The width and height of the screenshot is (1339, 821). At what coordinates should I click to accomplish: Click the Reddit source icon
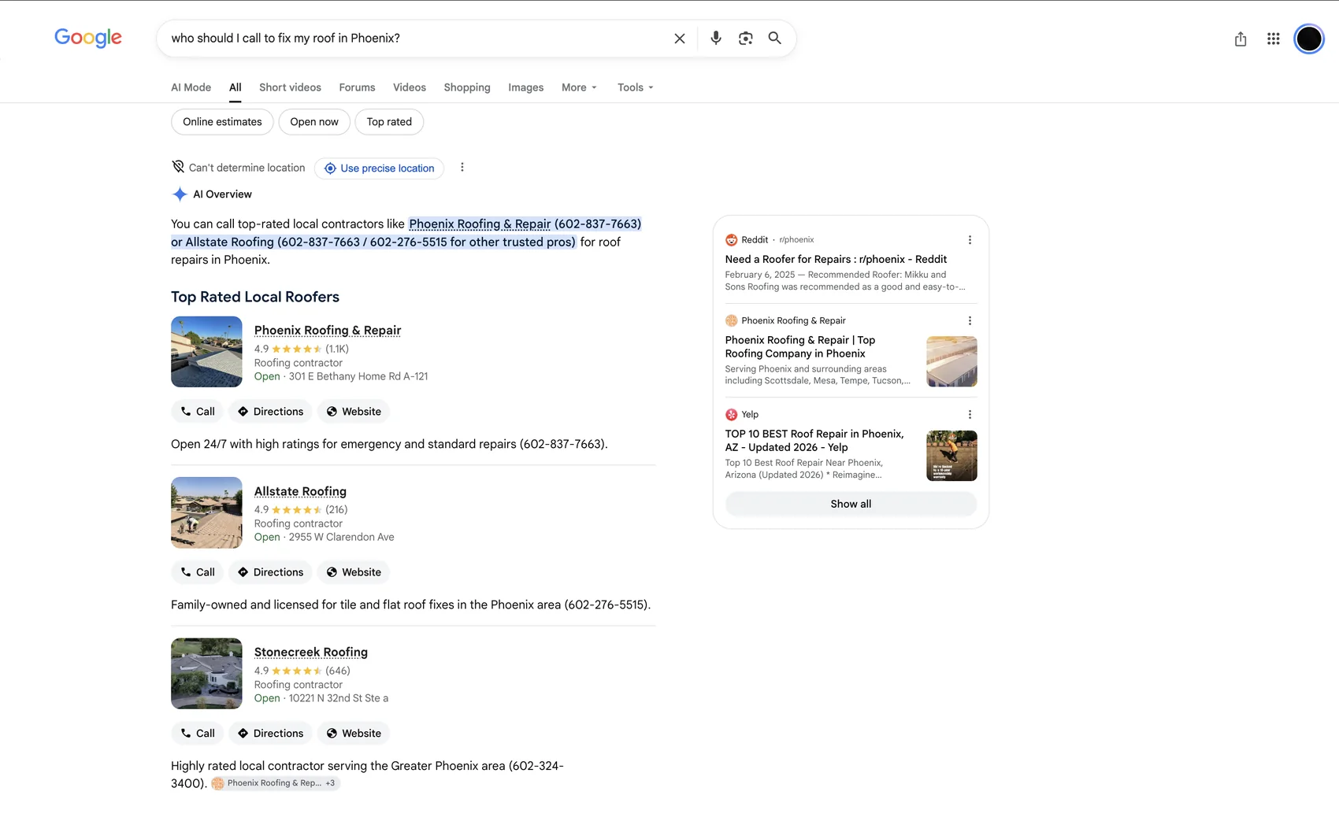pos(731,240)
